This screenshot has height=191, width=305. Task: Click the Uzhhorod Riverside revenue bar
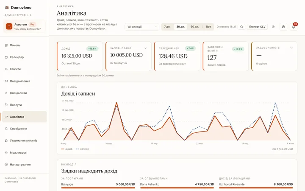(x=256, y=188)
